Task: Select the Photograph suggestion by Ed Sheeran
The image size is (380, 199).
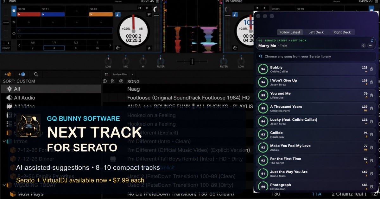Action: [x=316, y=187]
